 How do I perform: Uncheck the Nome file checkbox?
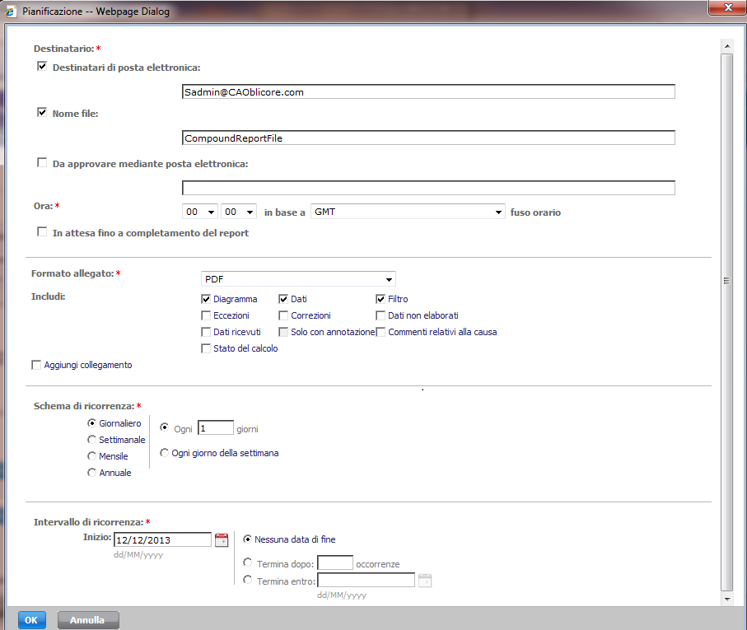pyautogui.click(x=42, y=112)
